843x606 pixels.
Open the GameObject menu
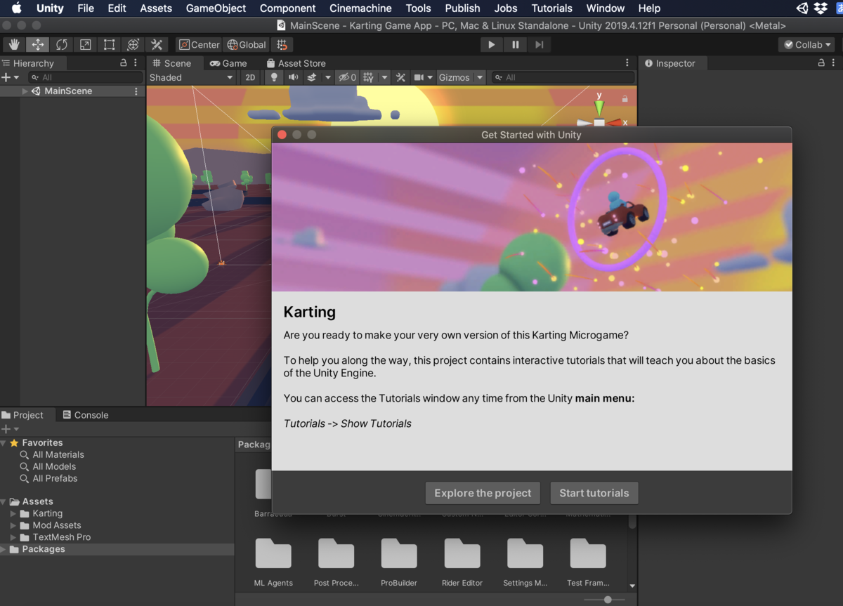coord(216,8)
